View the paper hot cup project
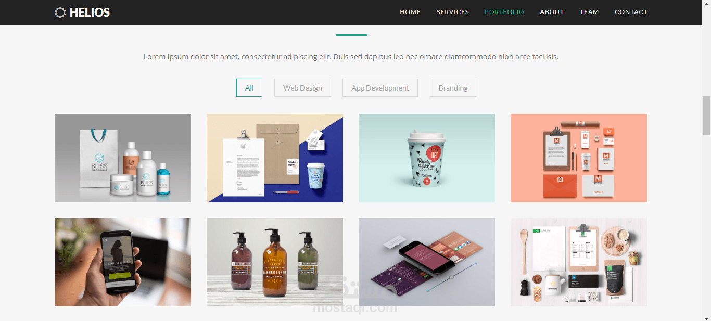This screenshot has width=711, height=321. pyautogui.click(x=427, y=158)
